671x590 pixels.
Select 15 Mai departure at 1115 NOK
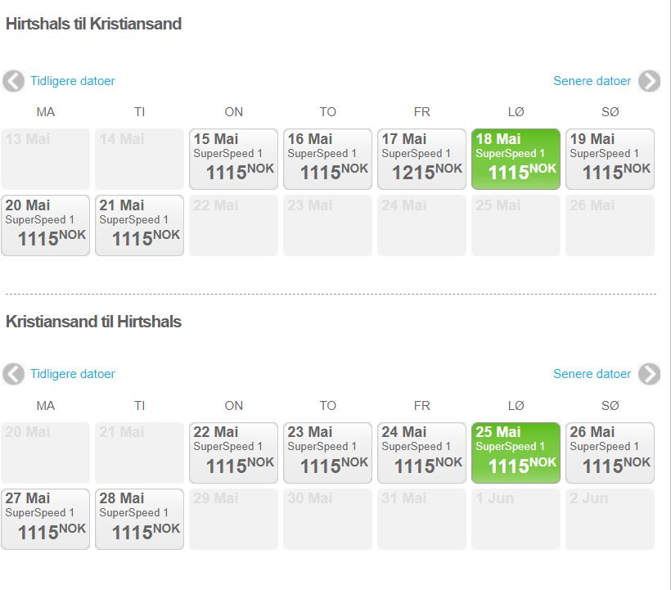pos(233,159)
